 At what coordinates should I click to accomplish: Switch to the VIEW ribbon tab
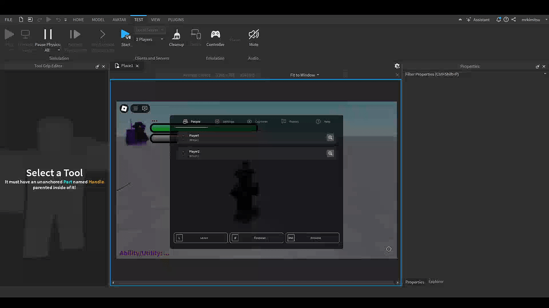point(155,20)
